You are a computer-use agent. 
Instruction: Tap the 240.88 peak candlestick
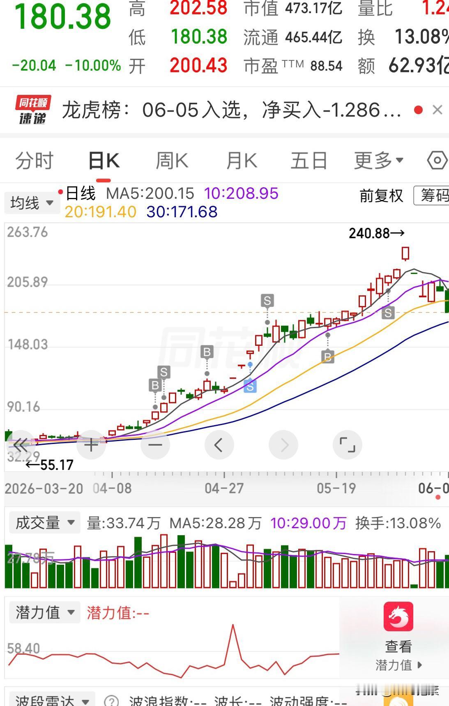click(405, 253)
